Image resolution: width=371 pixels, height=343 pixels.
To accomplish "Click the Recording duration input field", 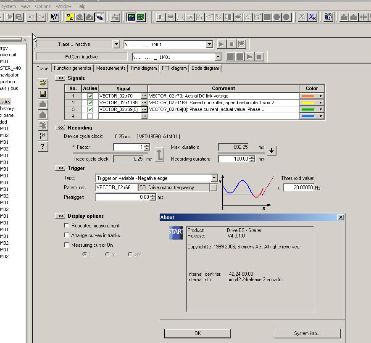I will click(x=234, y=159).
